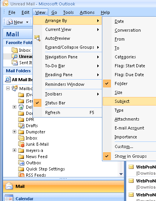The width and height of the screenshot is (156, 201).
Task: Click the Mailbox root icon
Action: pyautogui.click(x=14, y=89)
